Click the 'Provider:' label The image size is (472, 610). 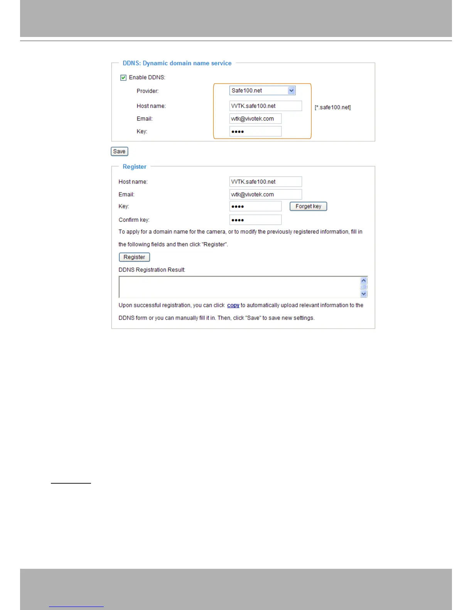[148, 91]
